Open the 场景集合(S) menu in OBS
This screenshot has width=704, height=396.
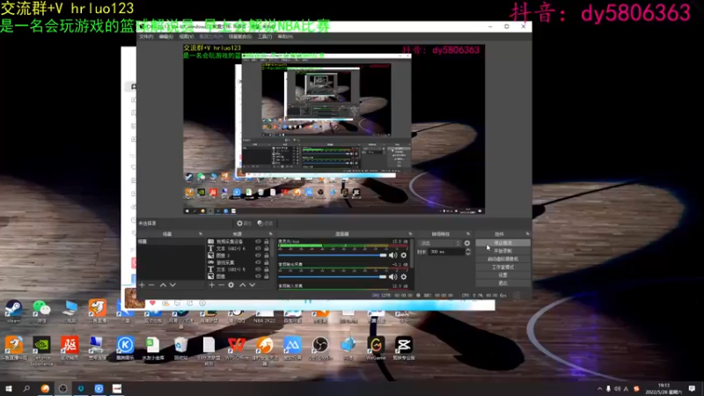(239, 36)
